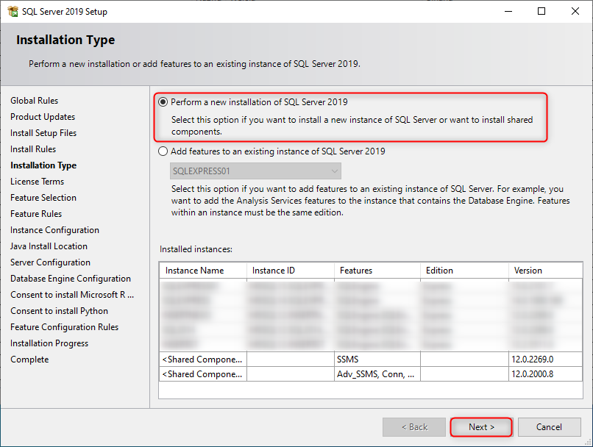Go to Global Rules step

click(x=35, y=101)
